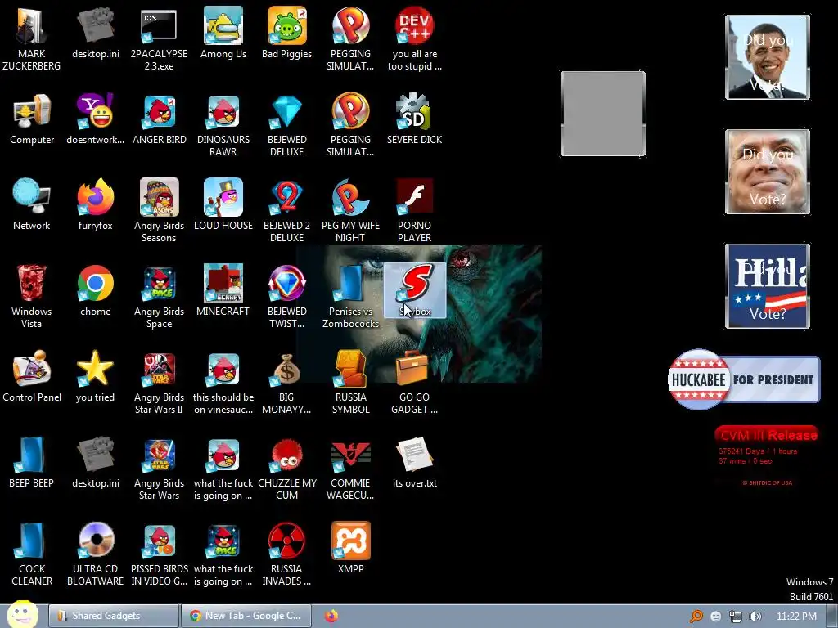This screenshot has height=628, width=838.
Task: Click the Hillary Did you Vote gadget
Action: pos(768,285)
